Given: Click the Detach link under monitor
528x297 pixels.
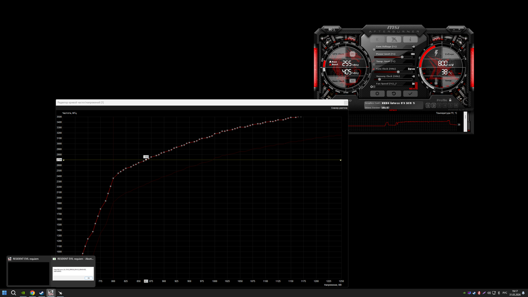Looking at the screenshot, I should click(393, 110).
